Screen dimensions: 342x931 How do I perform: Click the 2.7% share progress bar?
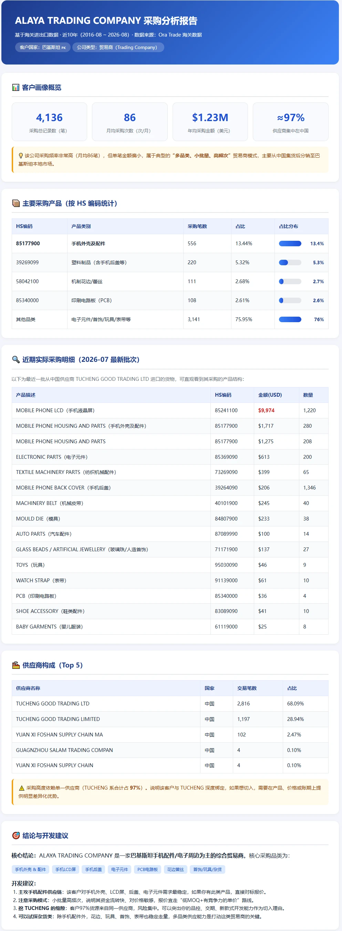click(x=290, y=281)
